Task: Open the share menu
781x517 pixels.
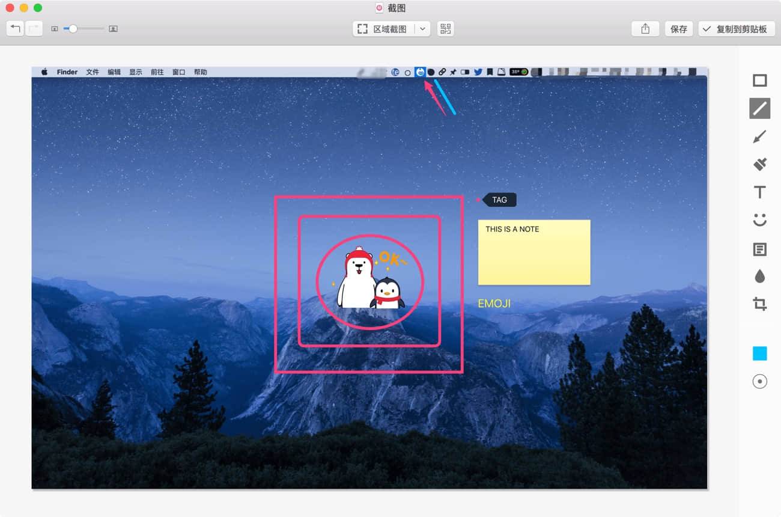Action: (645, 29)
